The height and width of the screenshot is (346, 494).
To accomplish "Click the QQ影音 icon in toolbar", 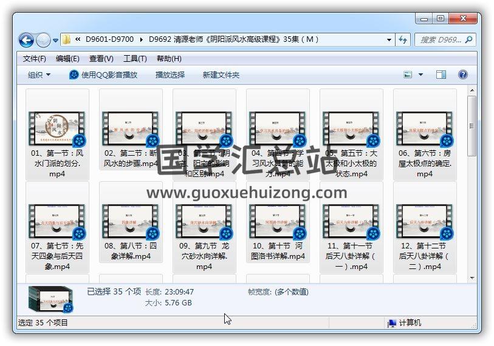I will click(74, 75).
